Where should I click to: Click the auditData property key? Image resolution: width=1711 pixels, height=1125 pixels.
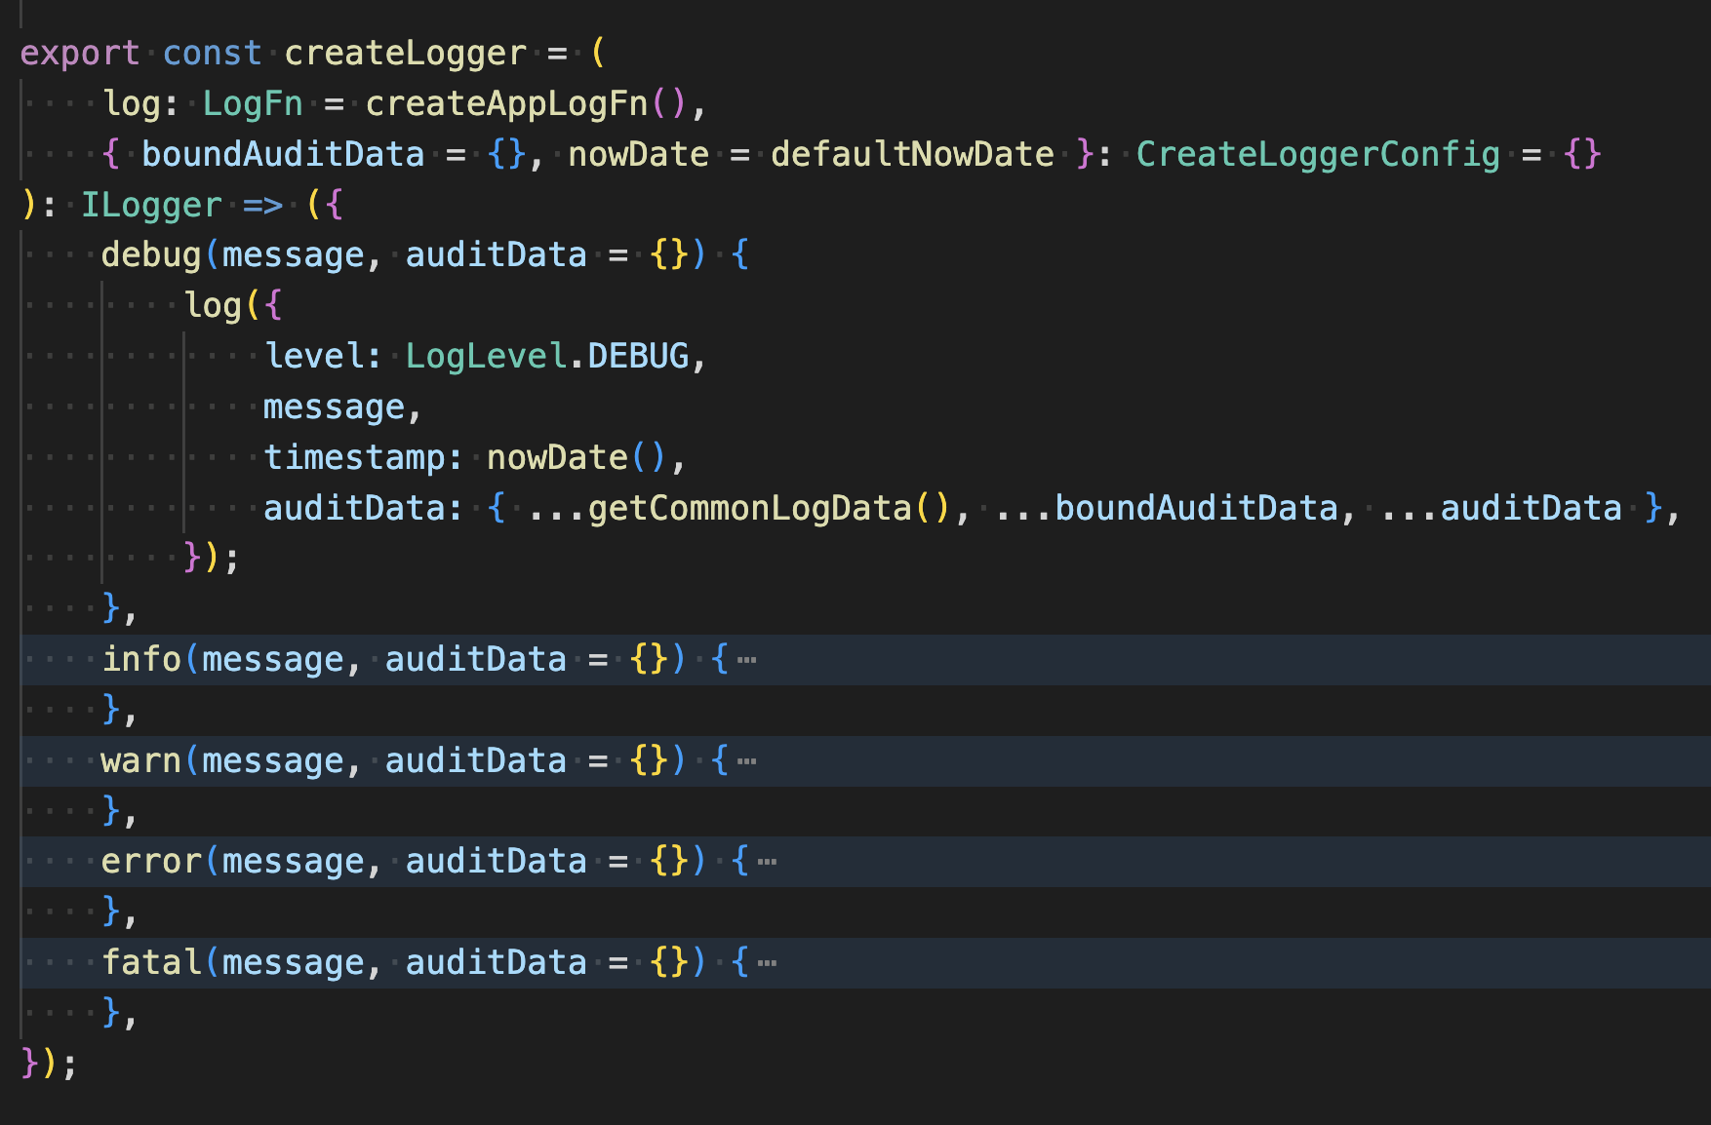pos(354,509)
